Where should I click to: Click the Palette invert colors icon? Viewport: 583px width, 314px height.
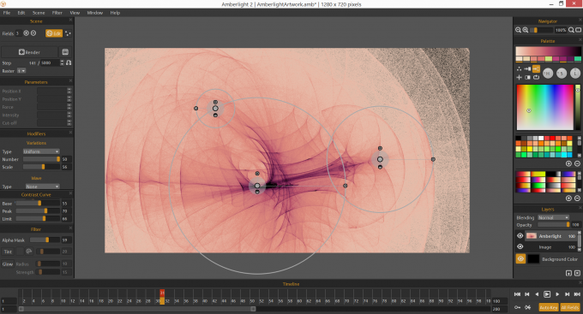(527, 77)
